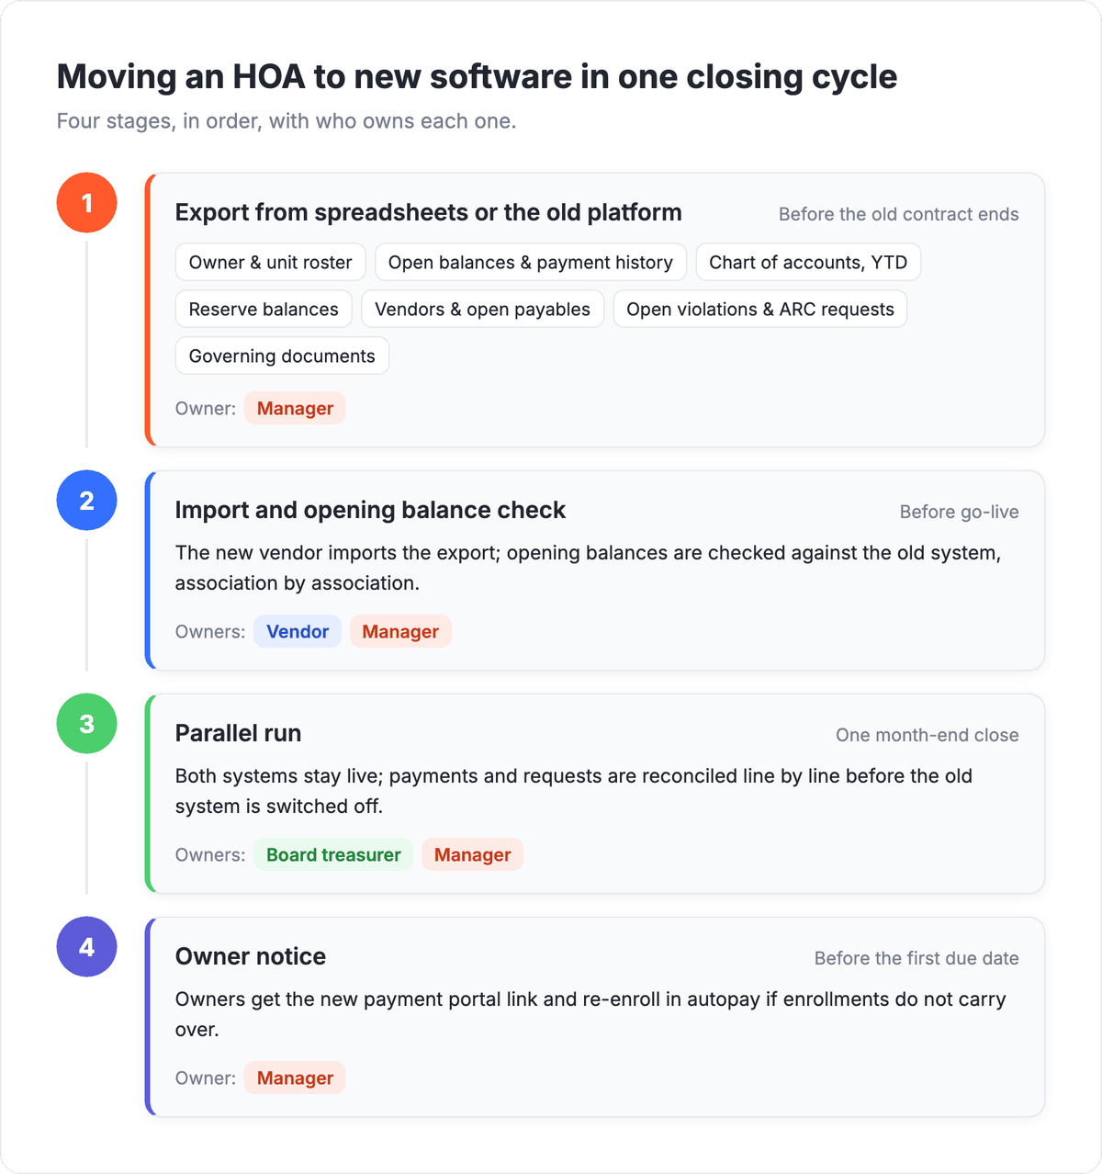
Task: Click the 'One month-end close' label
Action: (927, 736)
